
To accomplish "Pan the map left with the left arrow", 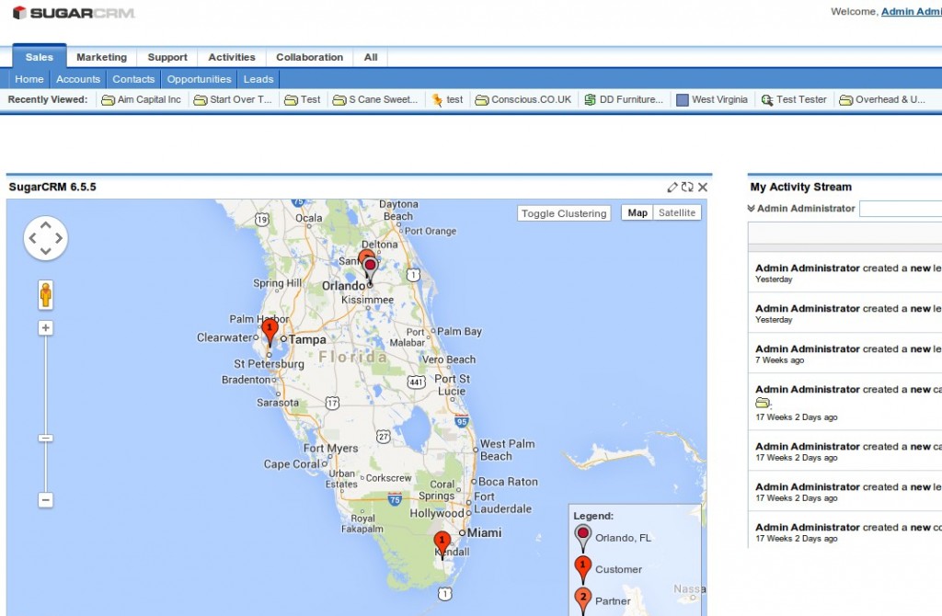I will [32, 238].
